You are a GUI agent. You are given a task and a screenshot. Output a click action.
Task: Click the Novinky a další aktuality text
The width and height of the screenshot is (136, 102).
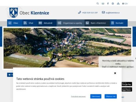118,62
